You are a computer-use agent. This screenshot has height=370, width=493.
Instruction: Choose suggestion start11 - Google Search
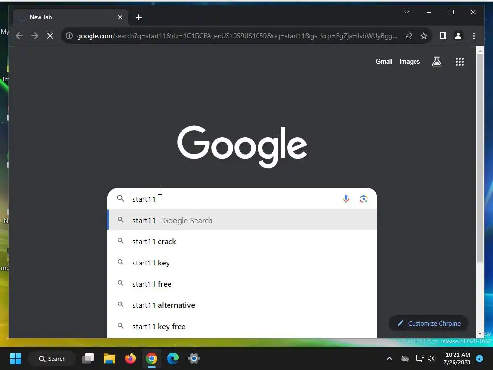click(242, 220)
